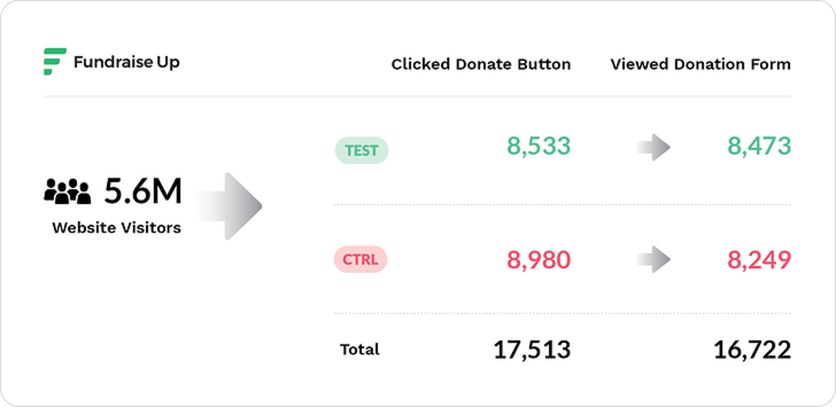Click the TEST value 8,533
The image size is (836, 407).
pos(539,146)
